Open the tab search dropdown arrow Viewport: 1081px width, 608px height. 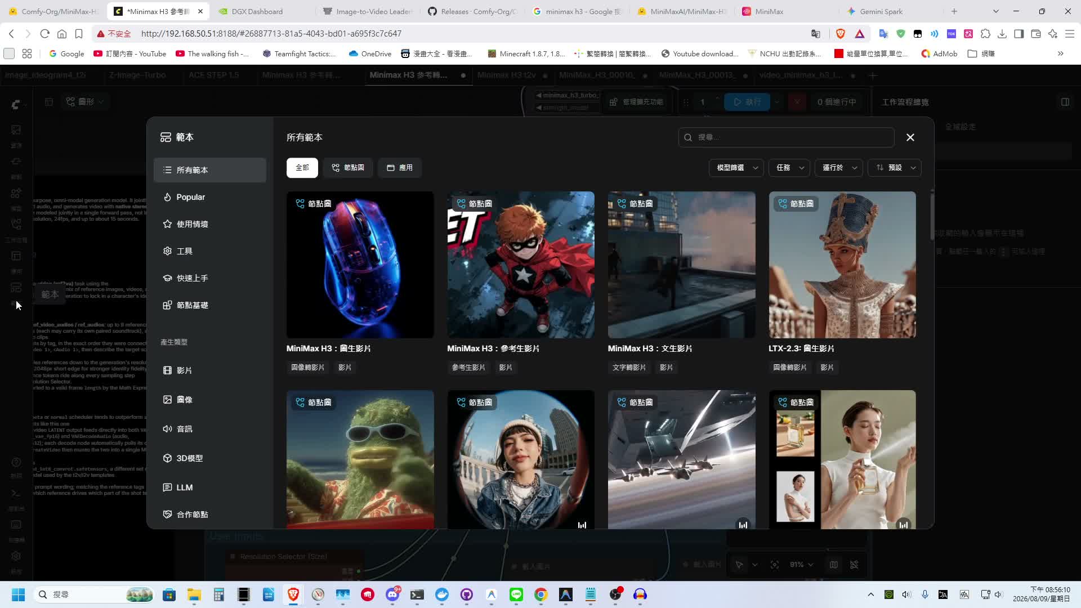point(996,11)
